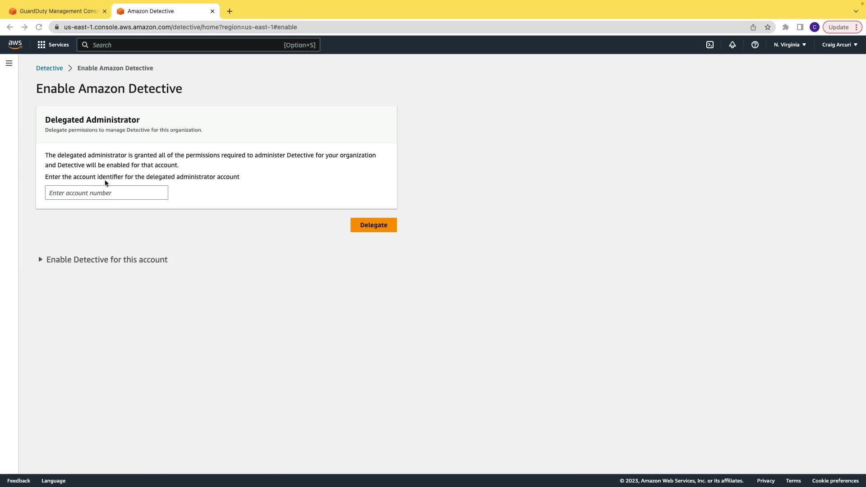
Task: Bookmark this page with the star icon
Action: [768, 27]
